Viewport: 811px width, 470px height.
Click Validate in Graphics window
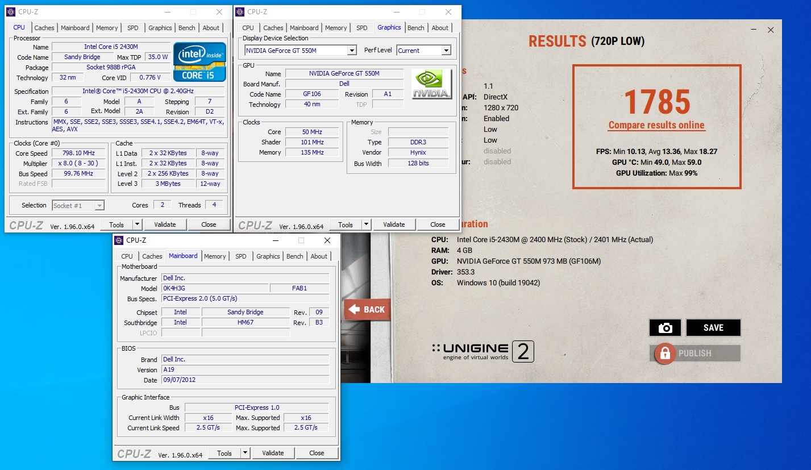[394, 224]
